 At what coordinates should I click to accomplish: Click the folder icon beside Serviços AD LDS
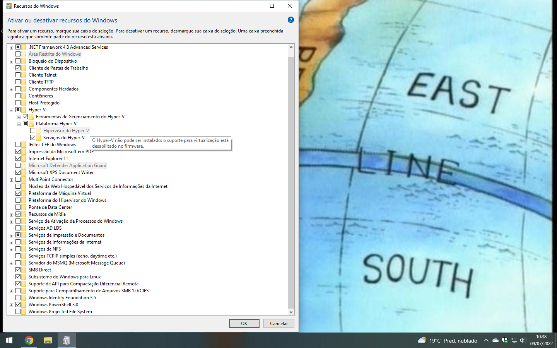click(x=24, y=228)
